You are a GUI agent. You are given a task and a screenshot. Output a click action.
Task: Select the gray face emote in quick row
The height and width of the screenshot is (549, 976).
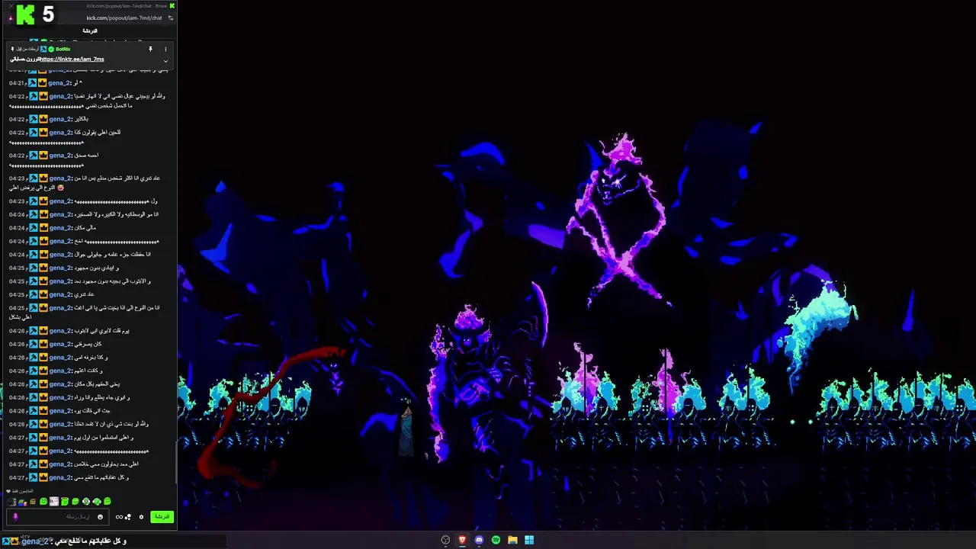11,502
